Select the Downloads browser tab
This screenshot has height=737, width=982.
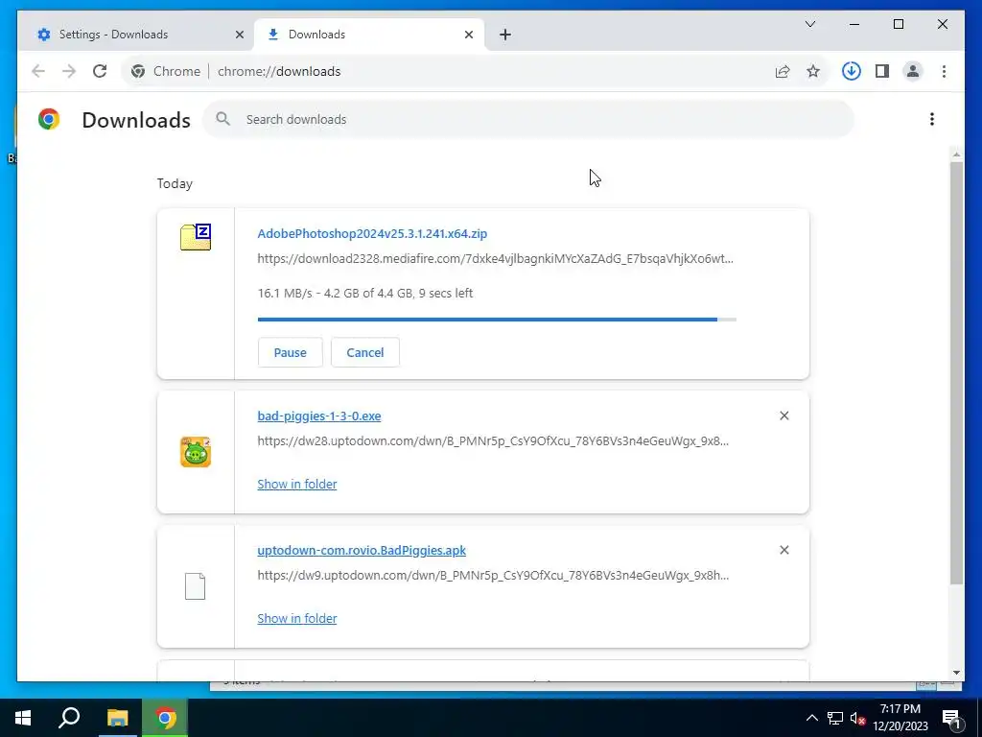[x=369, y=35]
